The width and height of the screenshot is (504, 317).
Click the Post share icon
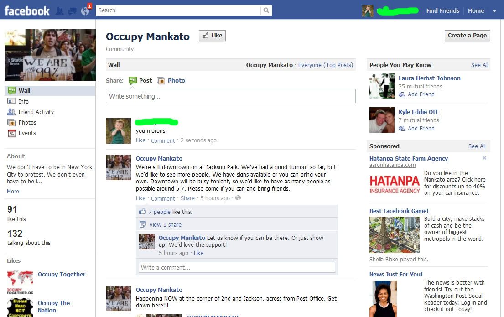[132, 80]
